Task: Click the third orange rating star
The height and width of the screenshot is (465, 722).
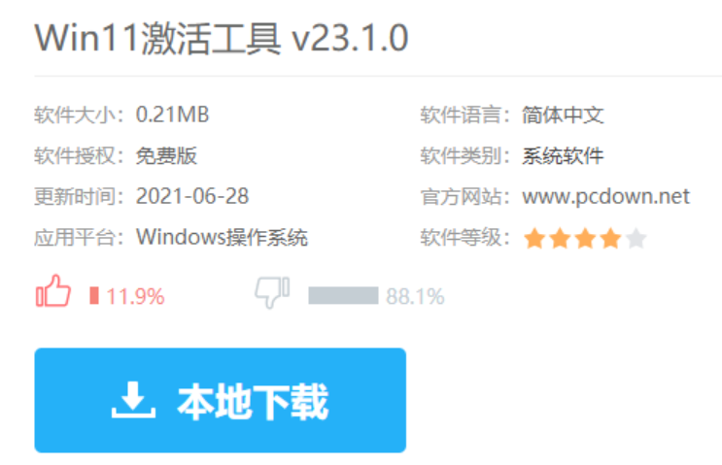Action: pos(585,238)
